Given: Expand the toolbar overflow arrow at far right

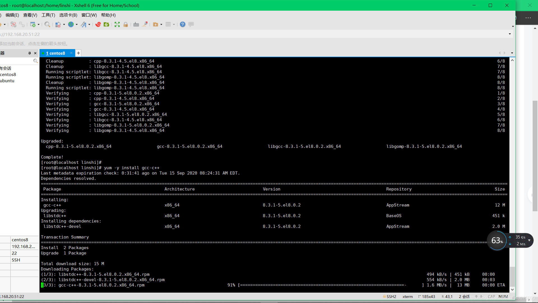Looking at the screenshot, I should click(x=513, y=27).
